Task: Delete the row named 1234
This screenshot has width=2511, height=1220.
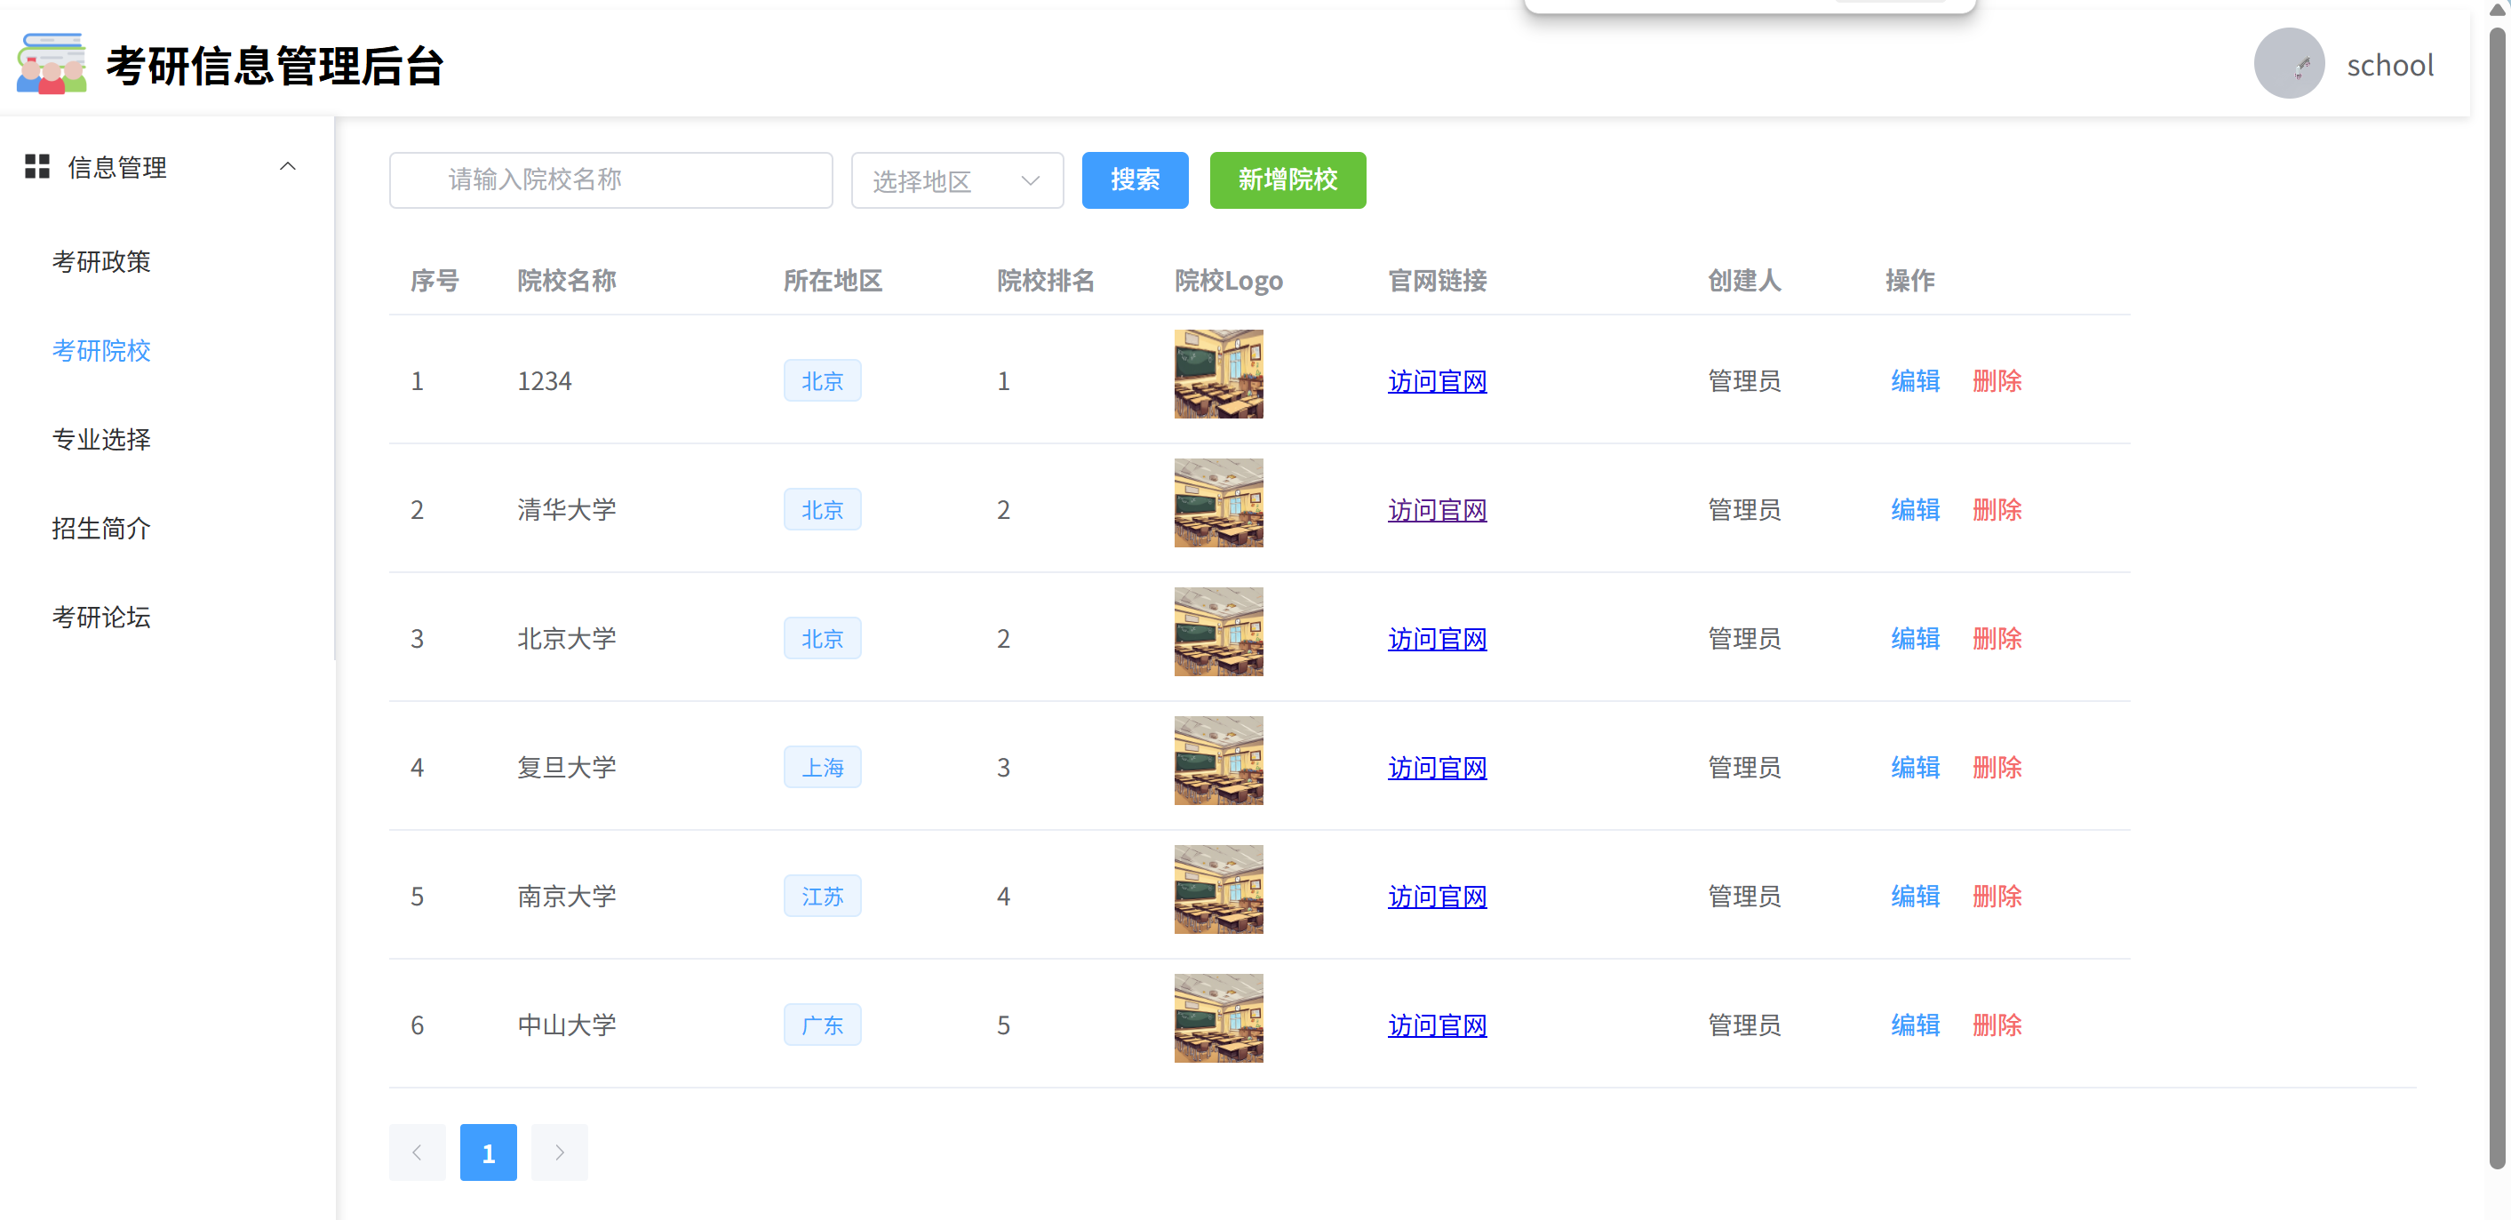Action: click(1997, 381)
